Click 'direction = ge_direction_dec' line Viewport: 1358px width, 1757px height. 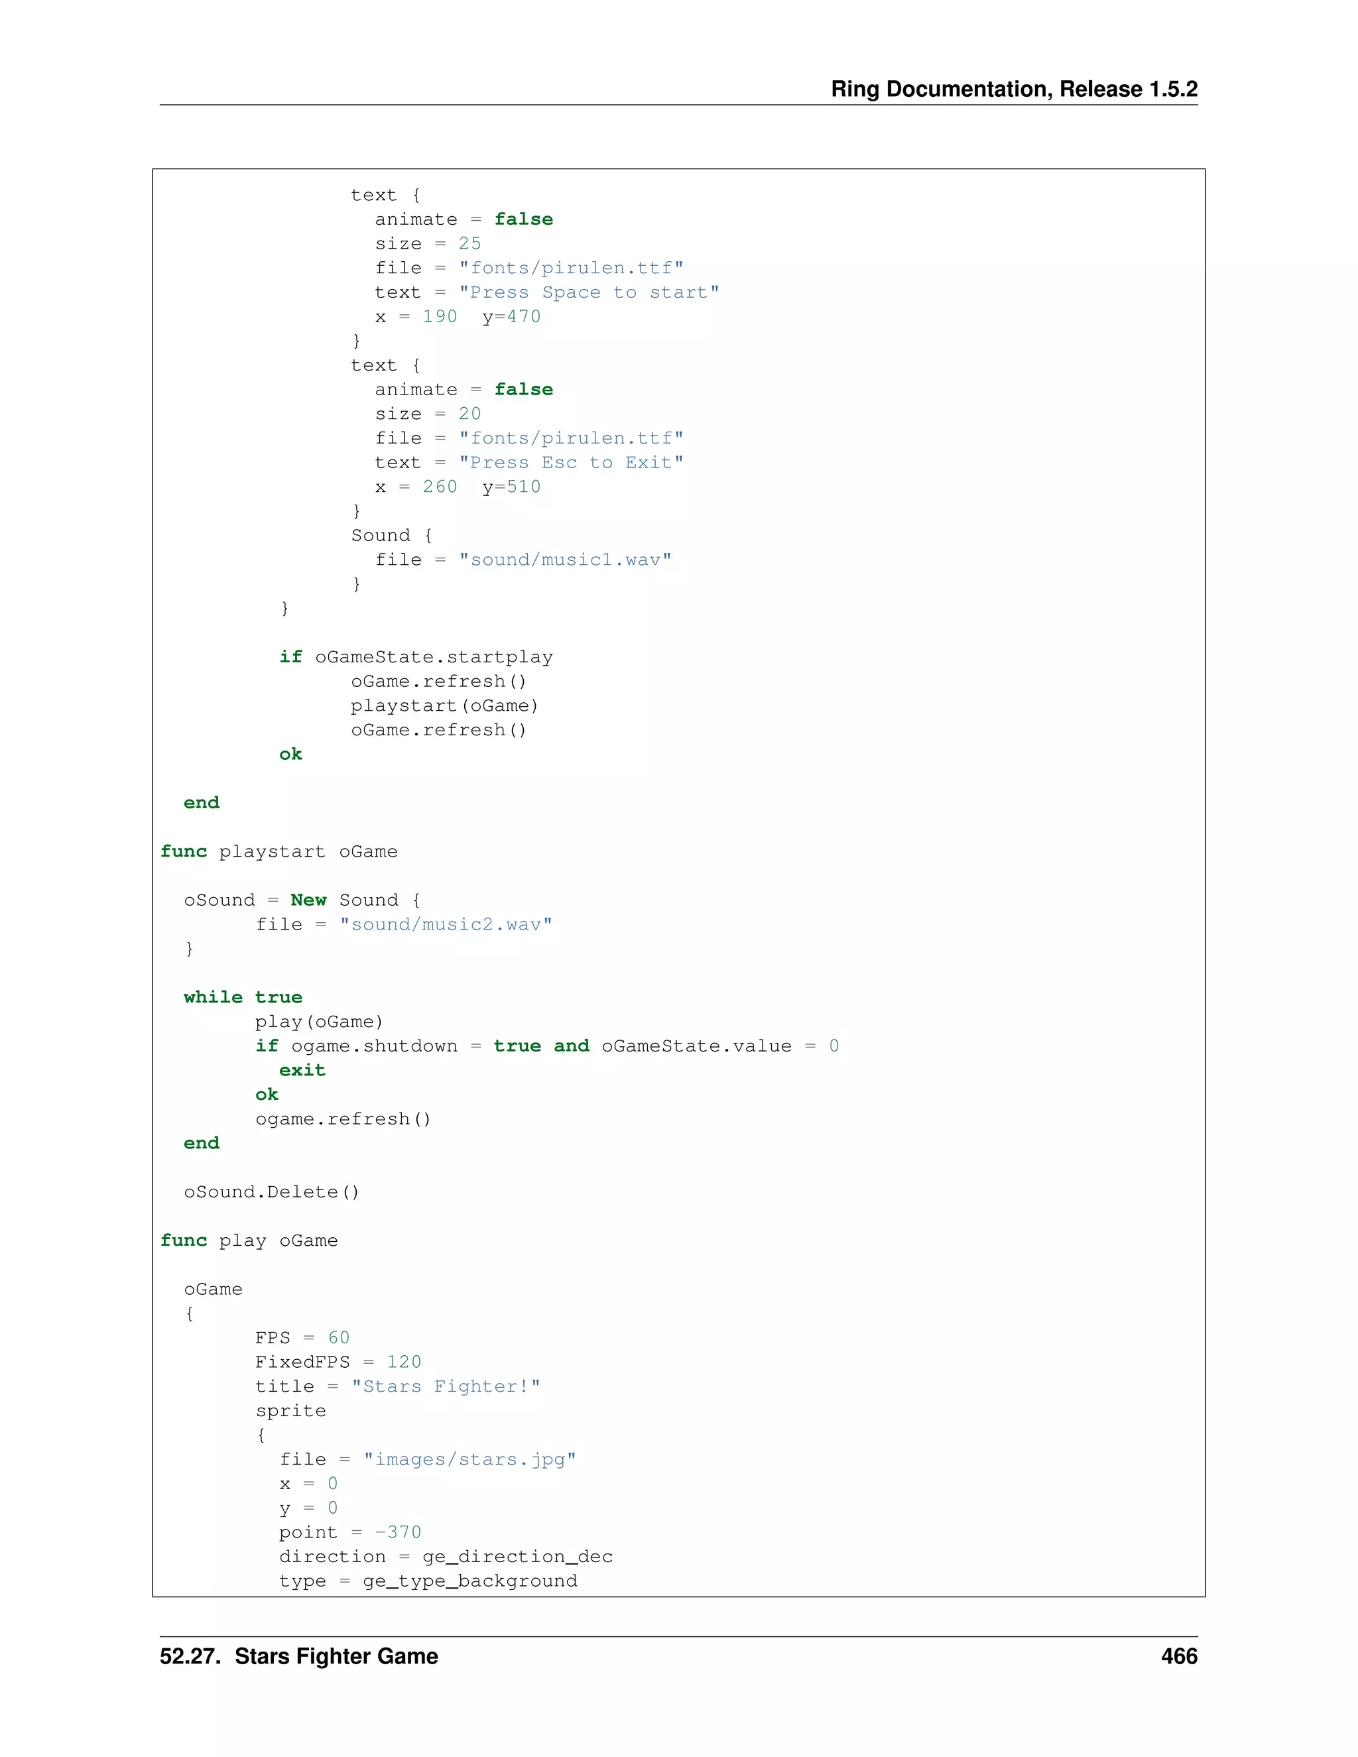[445, 1557]
